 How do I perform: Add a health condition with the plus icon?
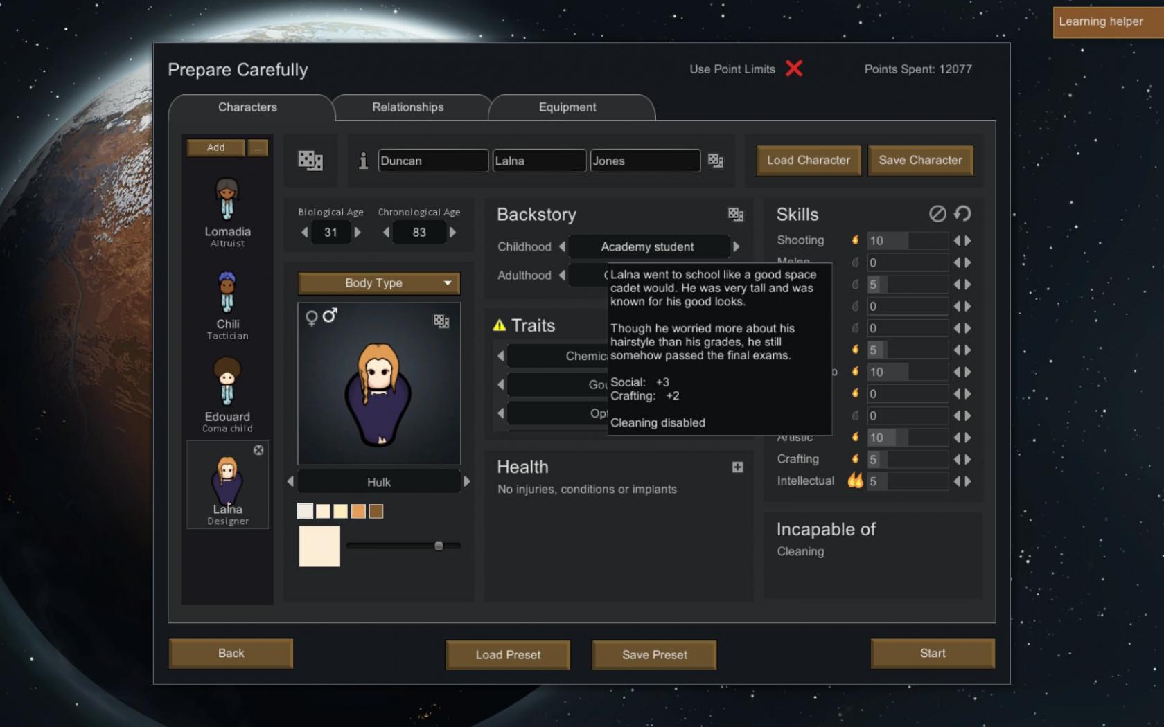pos(737,467)
